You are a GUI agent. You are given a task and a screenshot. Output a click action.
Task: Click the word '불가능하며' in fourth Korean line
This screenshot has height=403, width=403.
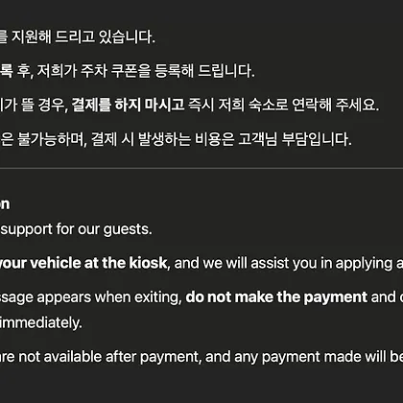(52, 139)
